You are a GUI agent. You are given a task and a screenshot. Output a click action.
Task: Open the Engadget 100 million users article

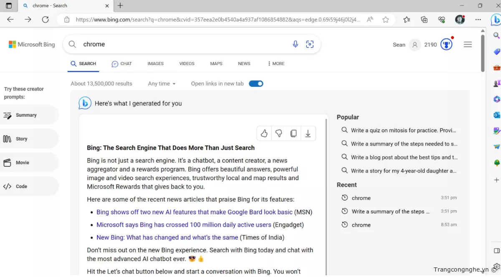coord(184,225)
